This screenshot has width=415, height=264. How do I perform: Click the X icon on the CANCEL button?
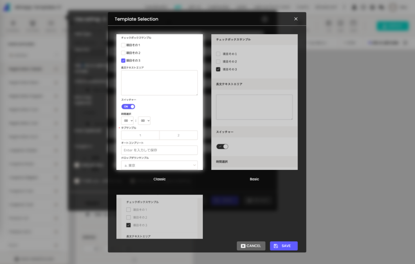243,246
